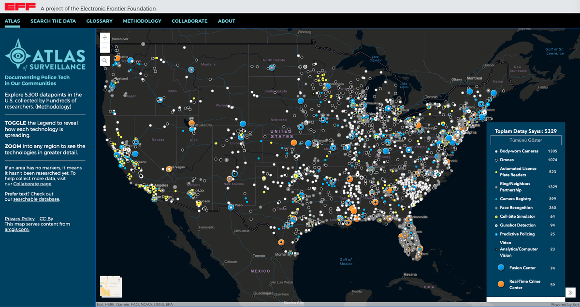Visit the Collaborate page link

[32, 184]
